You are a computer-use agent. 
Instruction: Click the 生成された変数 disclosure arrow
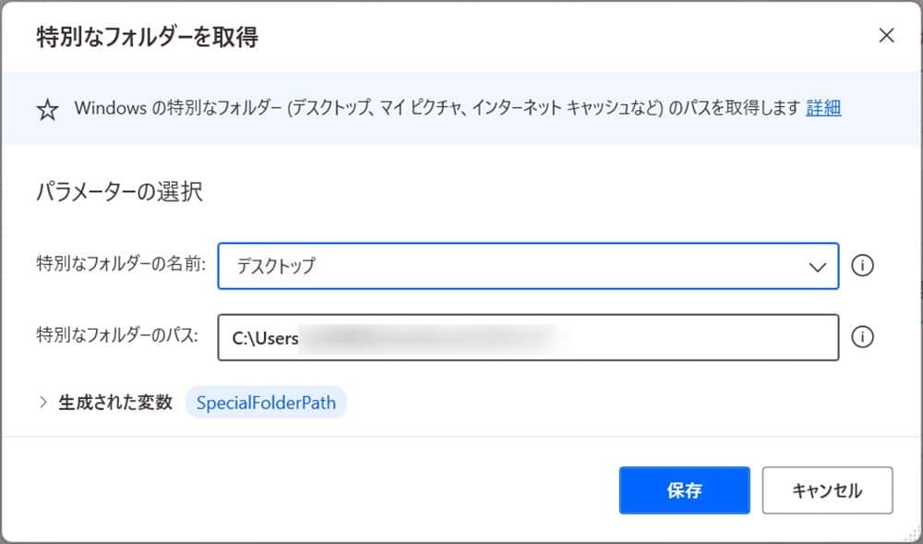coord(43,402)
